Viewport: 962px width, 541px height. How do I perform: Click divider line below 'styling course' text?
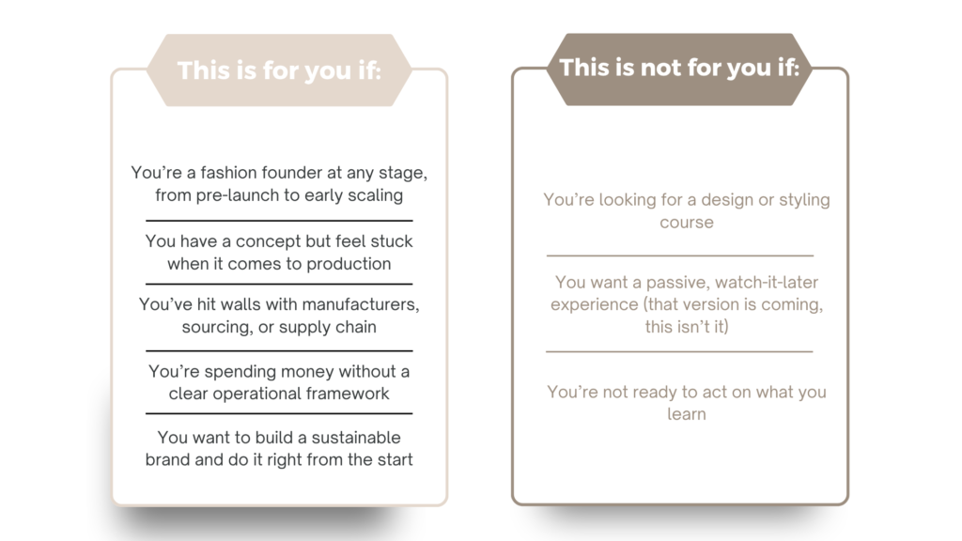680,255
